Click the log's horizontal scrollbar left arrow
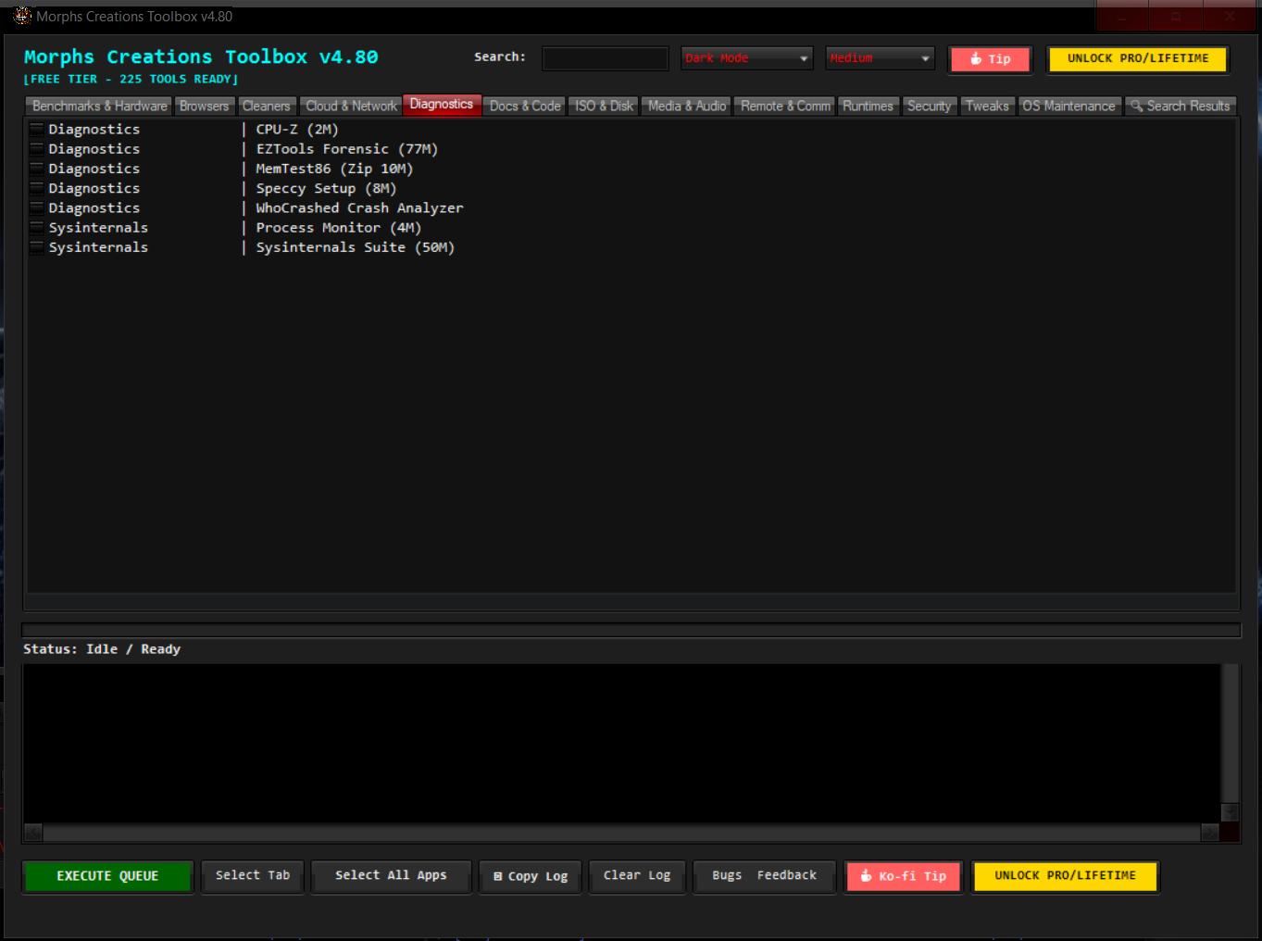The width and height of the screenshot is (1262, 941). (33, 833)
